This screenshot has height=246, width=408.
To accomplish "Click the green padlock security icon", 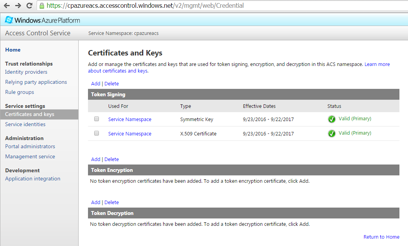I will pyautogui.click(x=42, y=5).
